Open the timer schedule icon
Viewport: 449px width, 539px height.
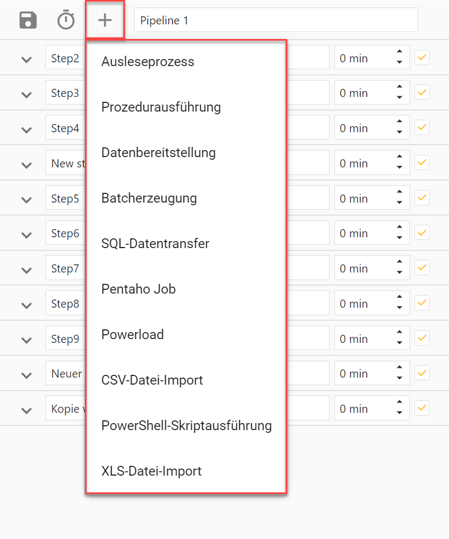[66, 20]
